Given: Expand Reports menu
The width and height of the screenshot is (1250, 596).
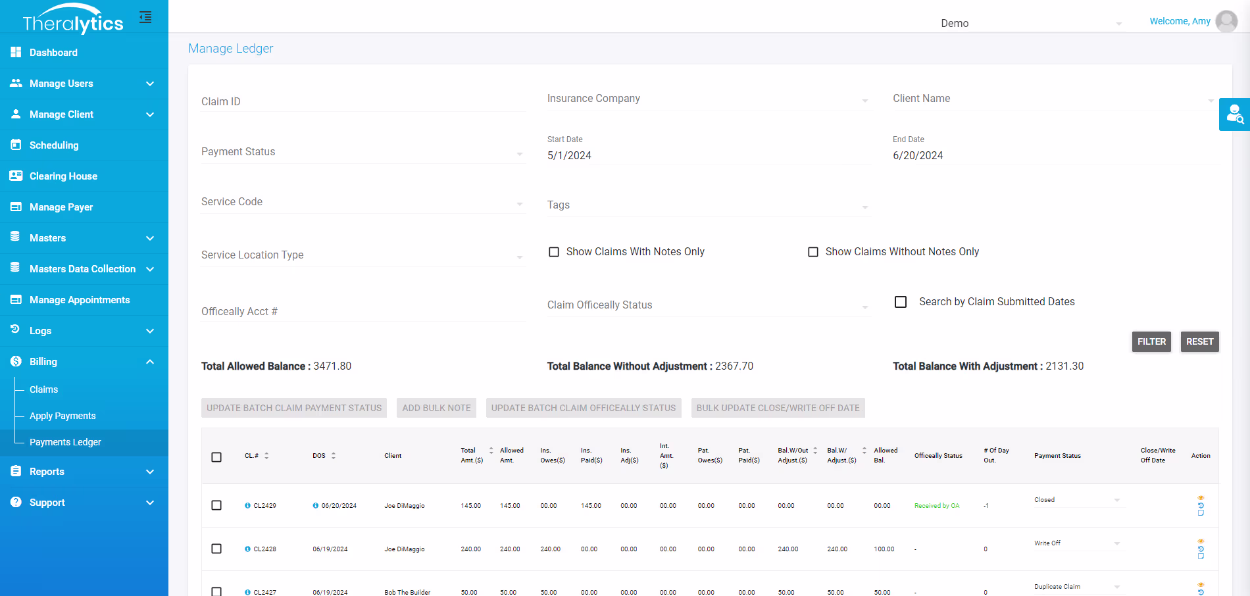Looking at the screenshot, I should [x=84, y=472].
